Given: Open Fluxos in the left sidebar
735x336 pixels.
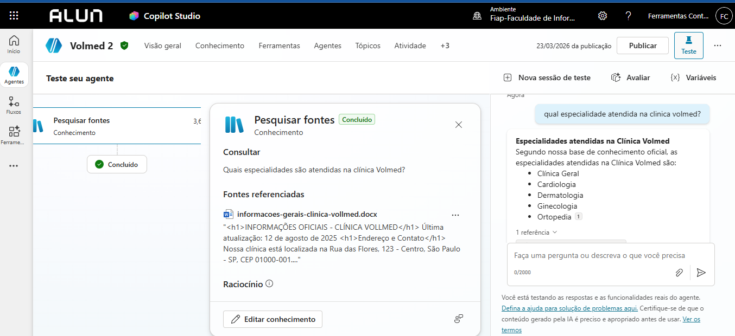Looking at the screenshot, I should coord(14,105).
